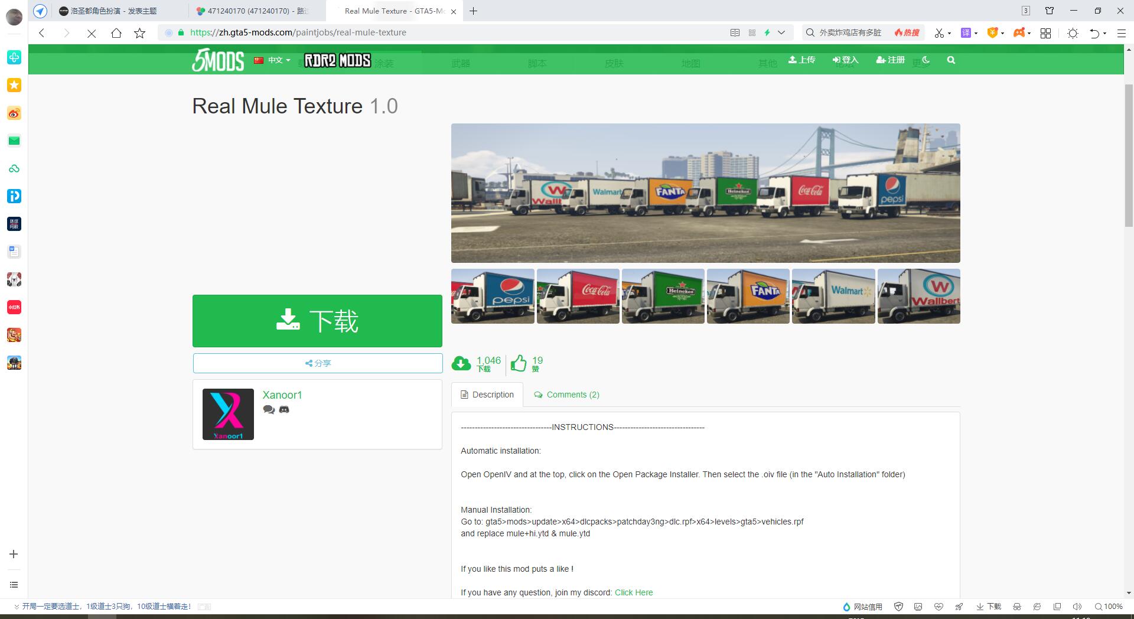Open the Heineken truck thumbnail
1134x619 pixels.
[663, 296]
